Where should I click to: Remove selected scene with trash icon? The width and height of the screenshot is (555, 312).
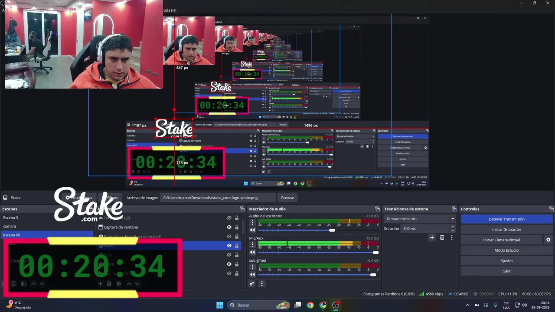pyautogui.click(x=13, y=284)
